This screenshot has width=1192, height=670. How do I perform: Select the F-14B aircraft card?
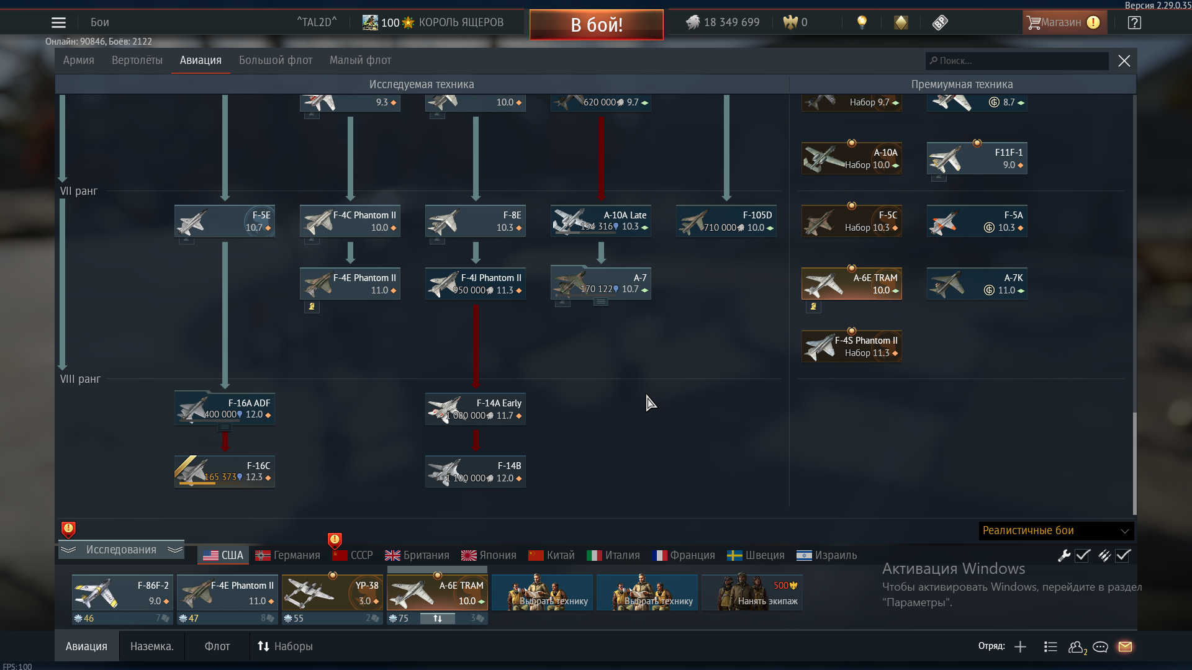tap(476, 471)
